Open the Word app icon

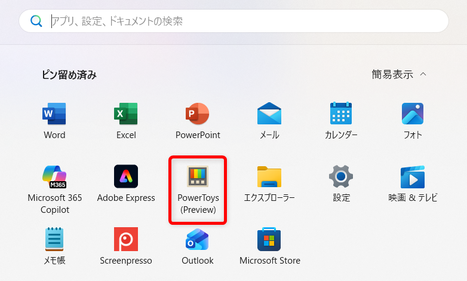point(54,114)
